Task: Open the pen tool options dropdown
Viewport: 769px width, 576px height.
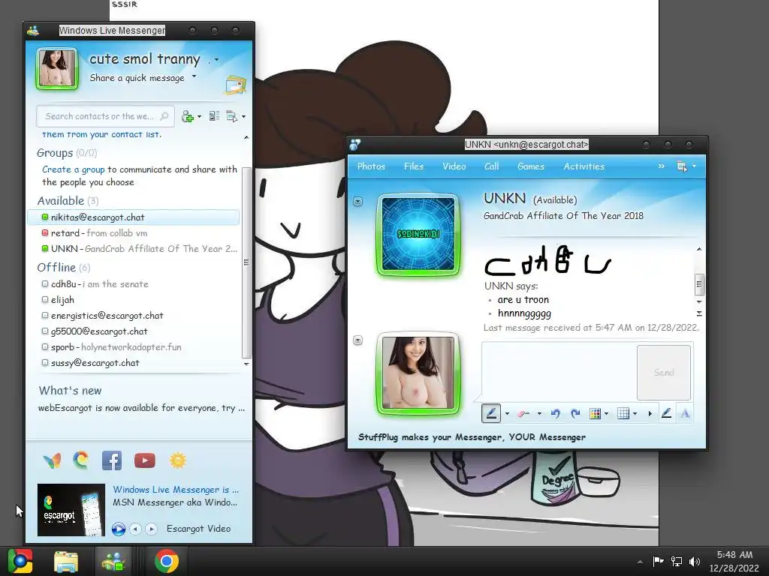Action: point(507,414)
